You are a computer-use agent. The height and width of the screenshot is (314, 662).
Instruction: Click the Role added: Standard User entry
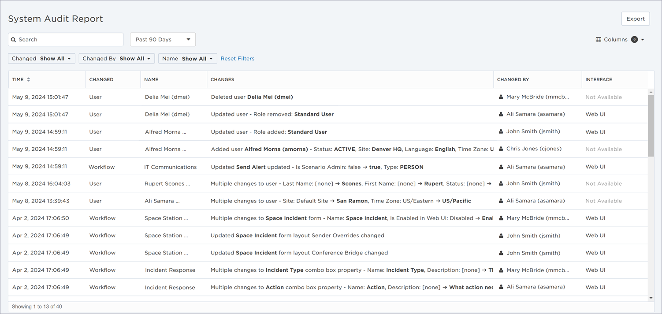tap(269, 132)
